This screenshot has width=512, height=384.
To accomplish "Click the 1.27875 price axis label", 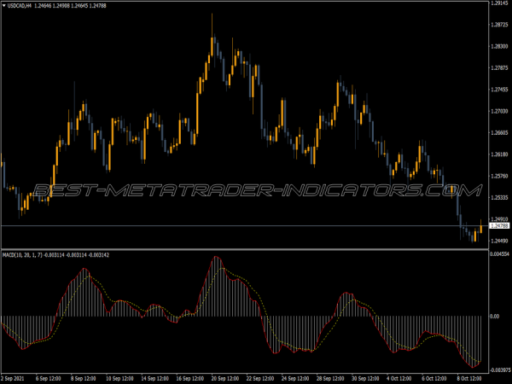I will coord(499,68).
